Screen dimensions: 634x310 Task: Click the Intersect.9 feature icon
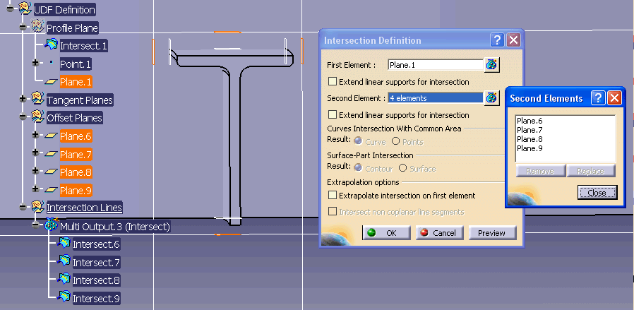tap(64, 297)
